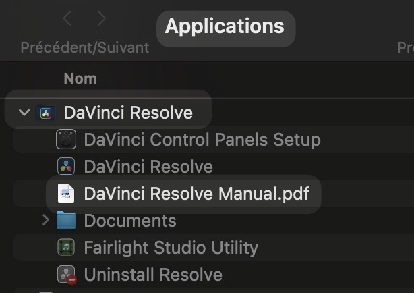Select the DaVinci Control Panels Setup label
Screen dimensions: 414x293
click(x=202, y=140)
